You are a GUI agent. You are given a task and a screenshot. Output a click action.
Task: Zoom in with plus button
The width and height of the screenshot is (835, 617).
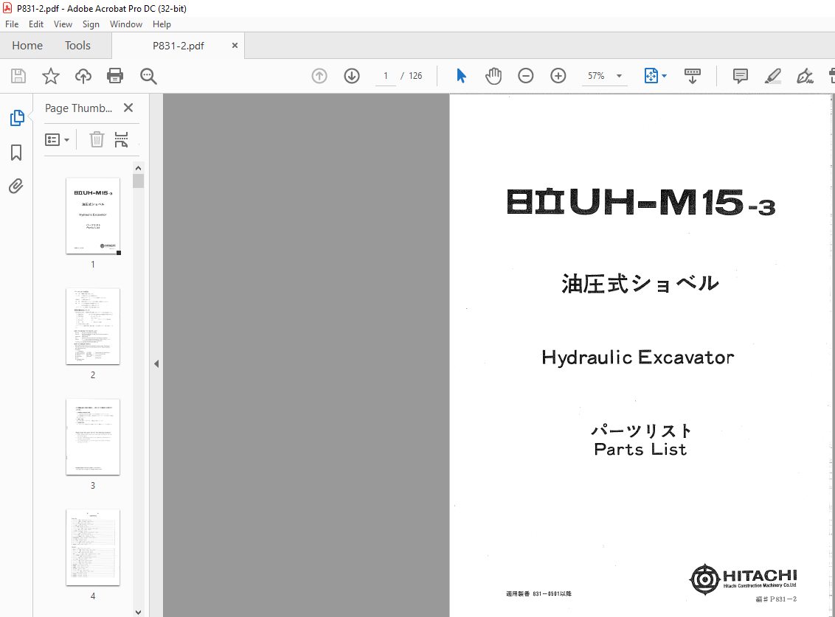(x=558, y=76)
